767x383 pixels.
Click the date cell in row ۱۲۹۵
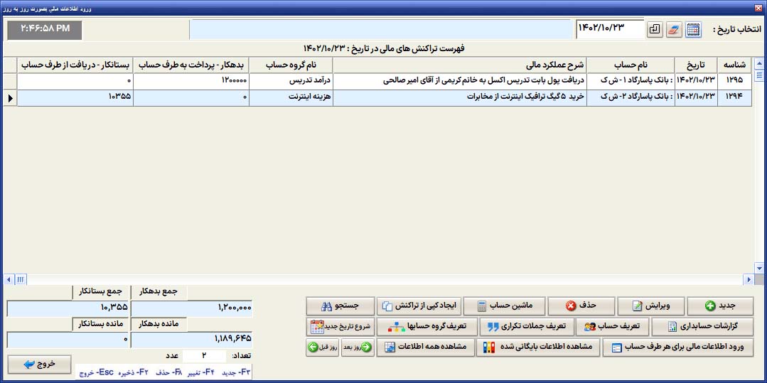tap(696, 82)
